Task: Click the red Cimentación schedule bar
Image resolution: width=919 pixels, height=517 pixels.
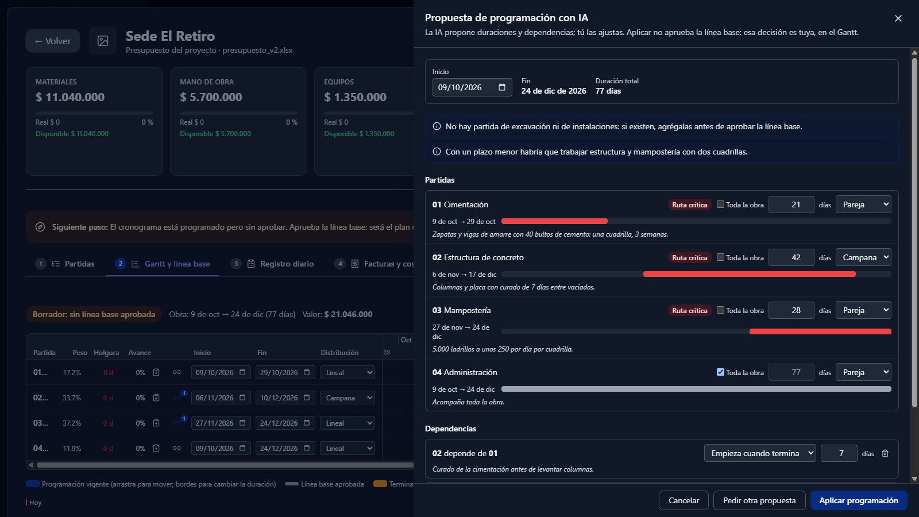Action: click(554, 221)
